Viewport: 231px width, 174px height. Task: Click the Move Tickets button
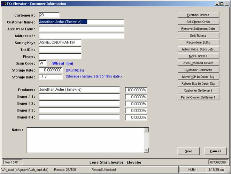[198, 56]
